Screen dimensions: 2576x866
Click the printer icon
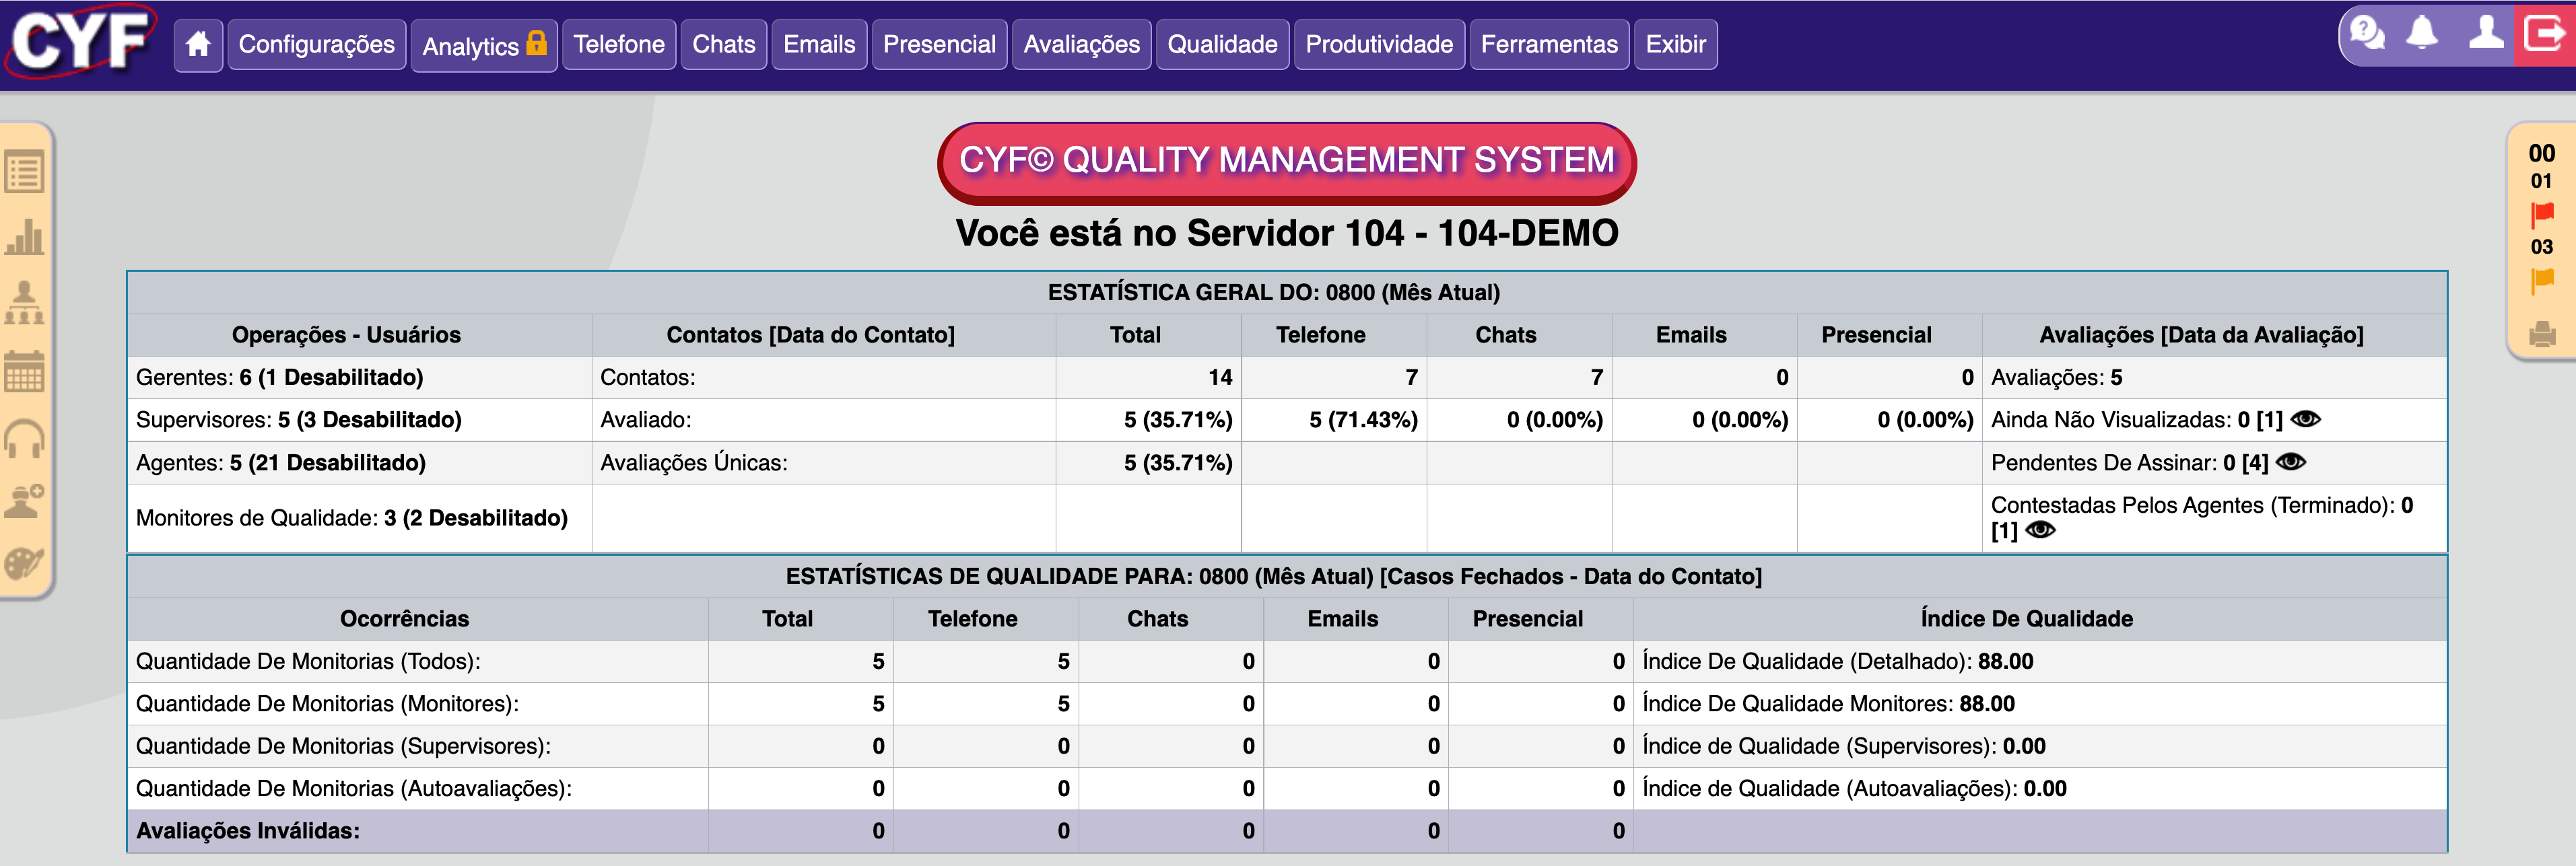coord(2542,334)
